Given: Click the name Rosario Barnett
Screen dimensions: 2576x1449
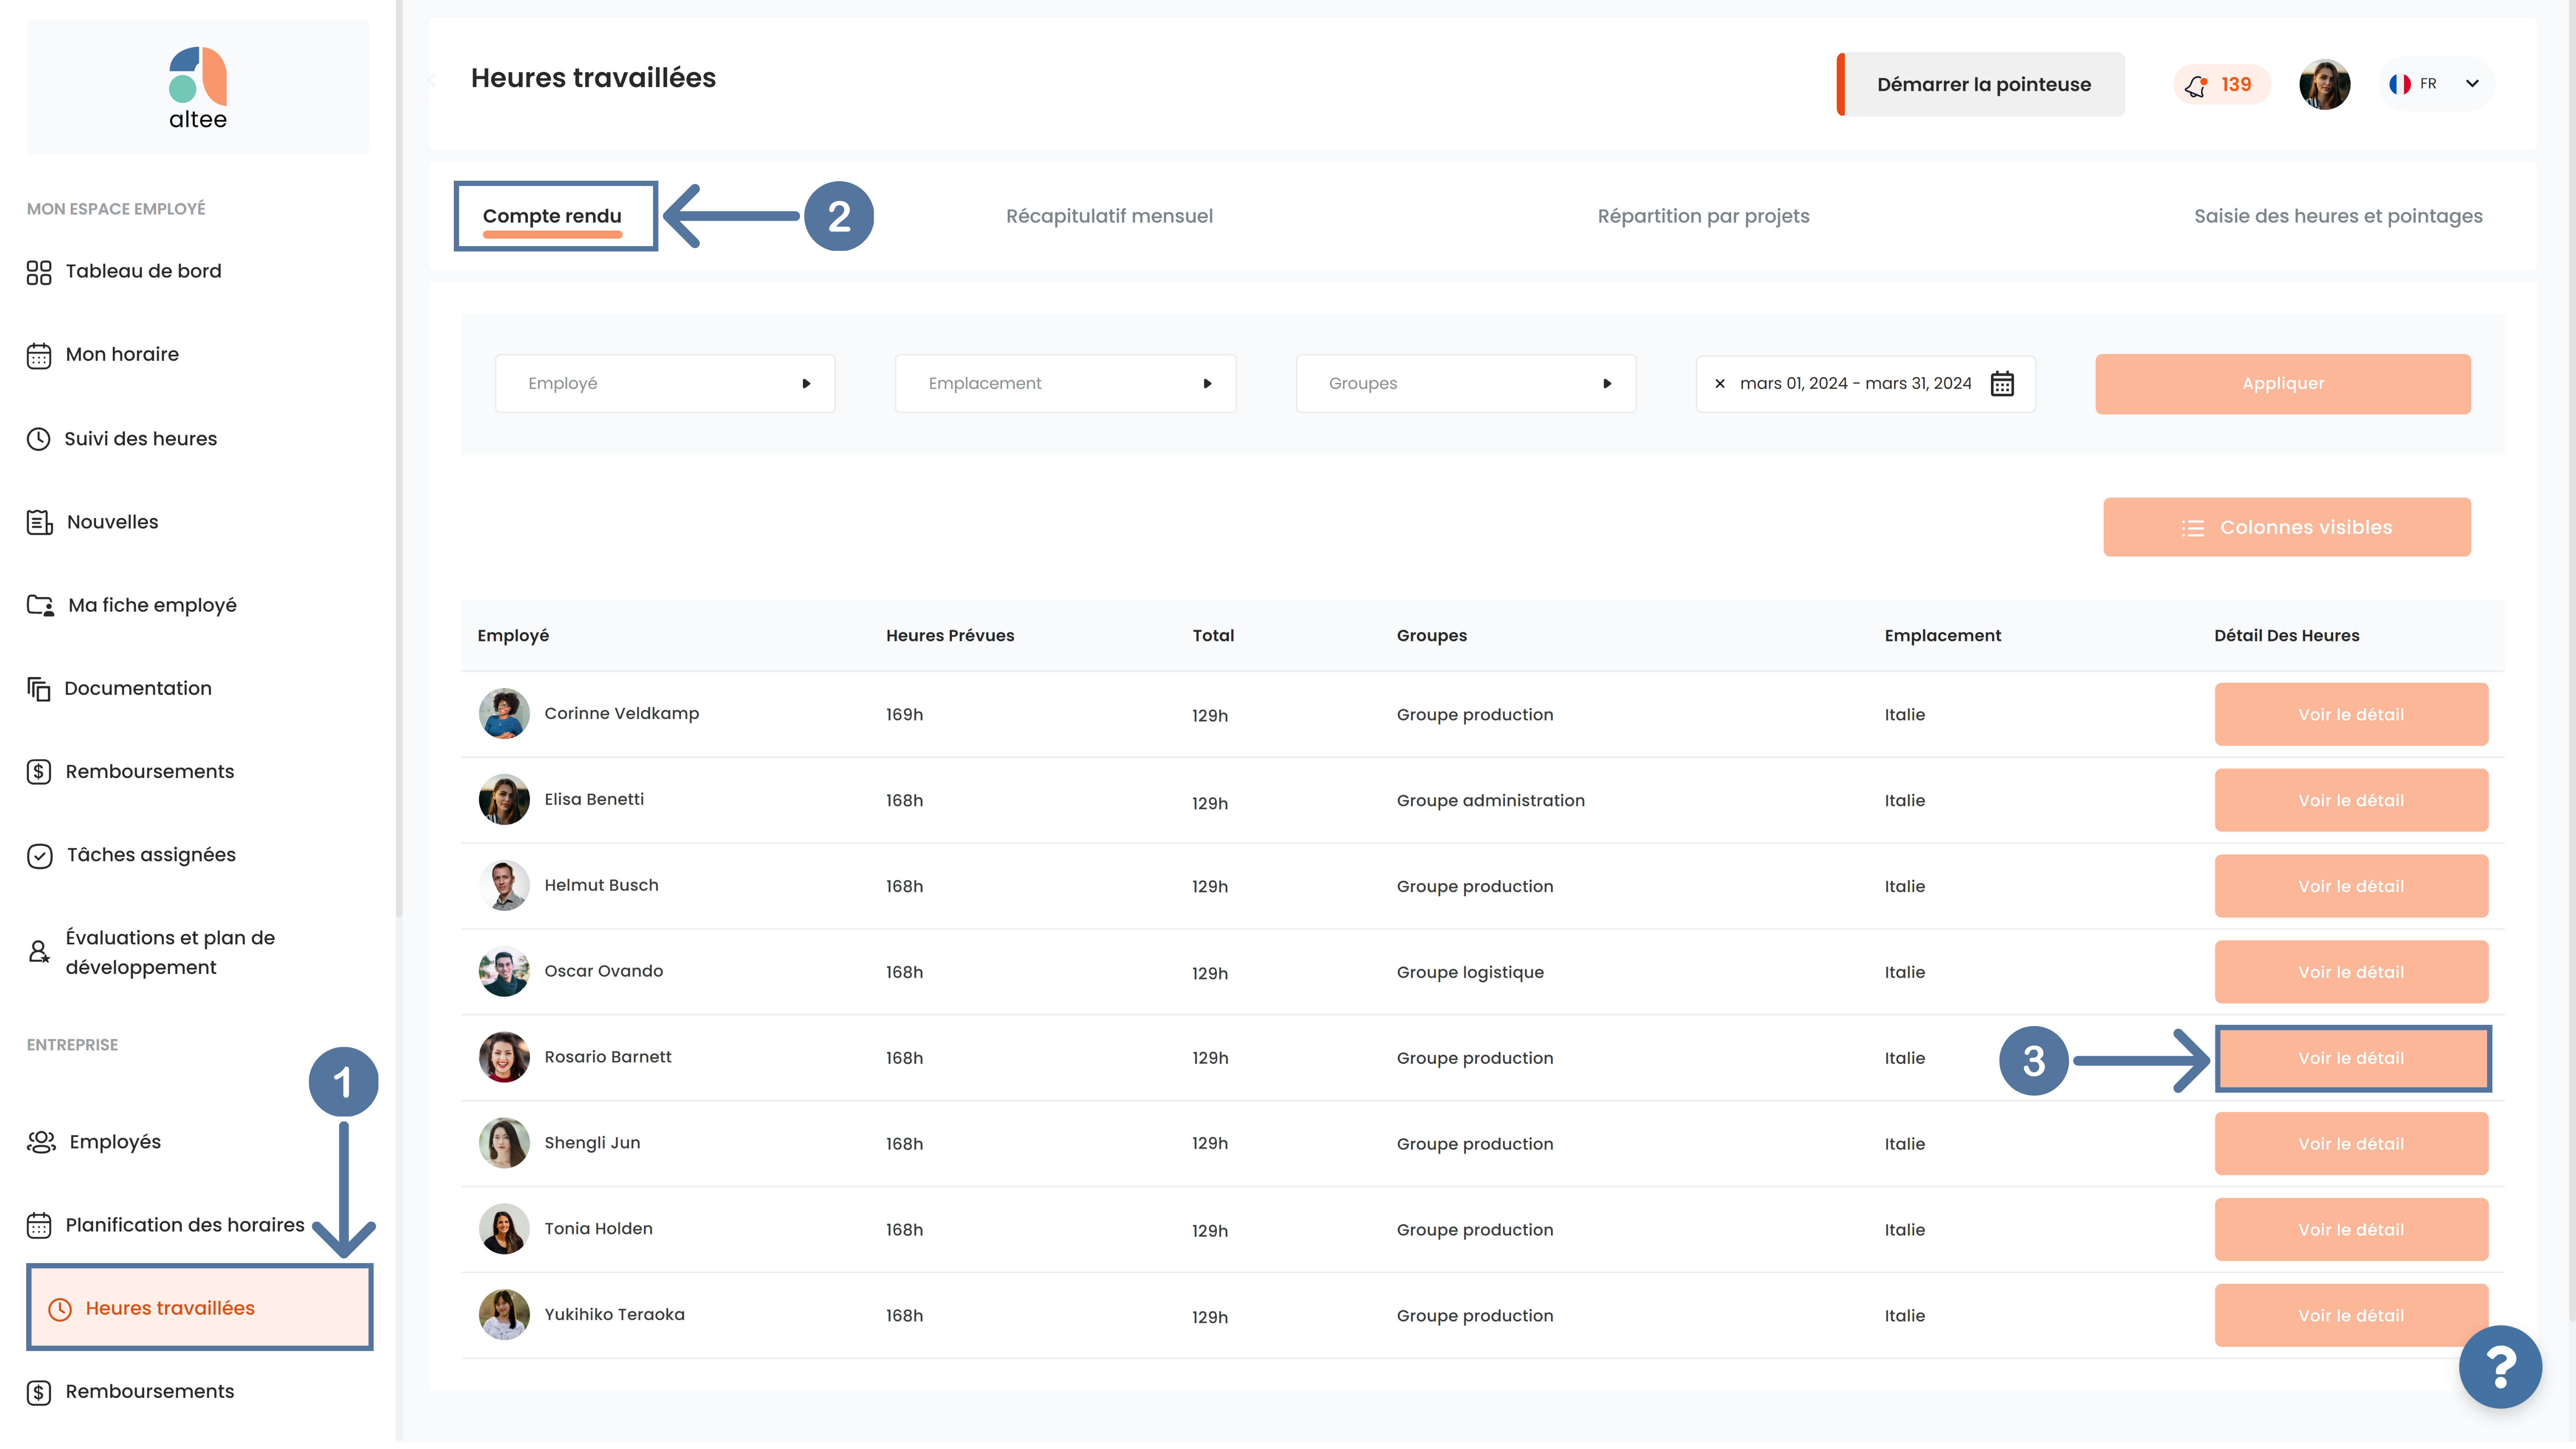Looking at the screenshot, I should tap(608, 1057).
